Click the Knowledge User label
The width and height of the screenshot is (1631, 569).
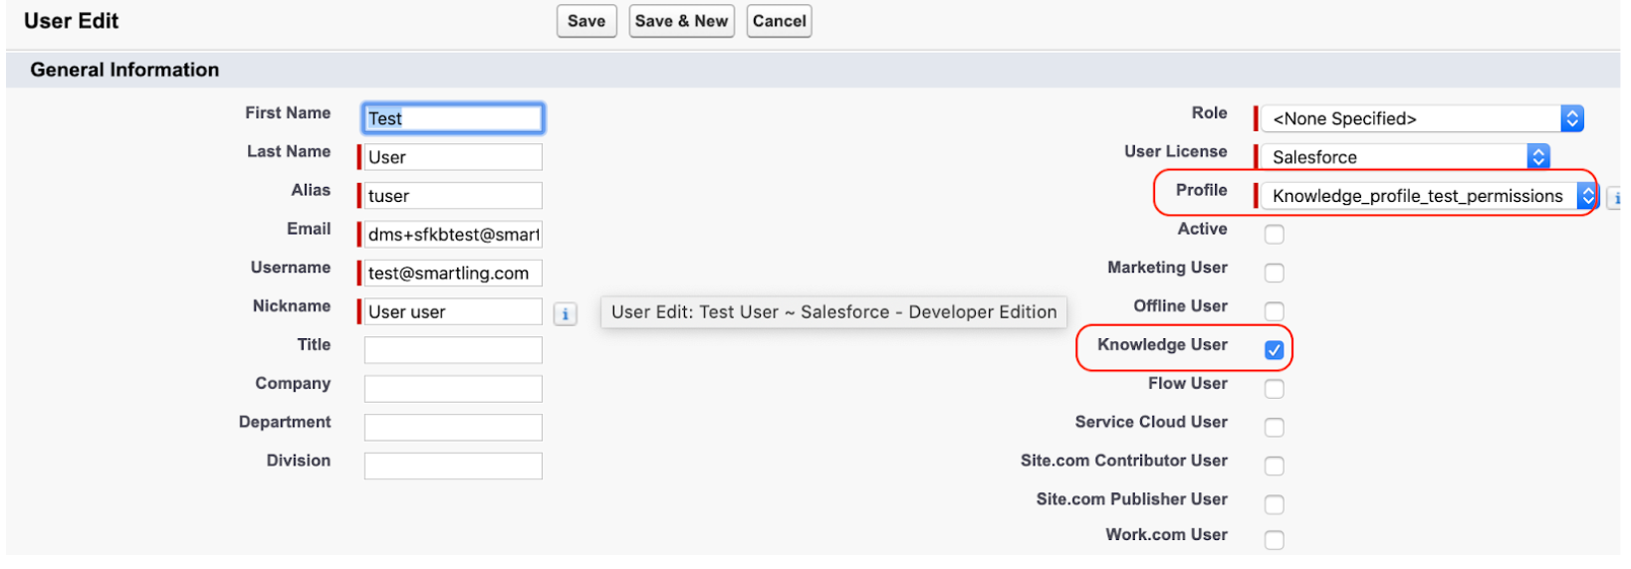[1162, 344]
